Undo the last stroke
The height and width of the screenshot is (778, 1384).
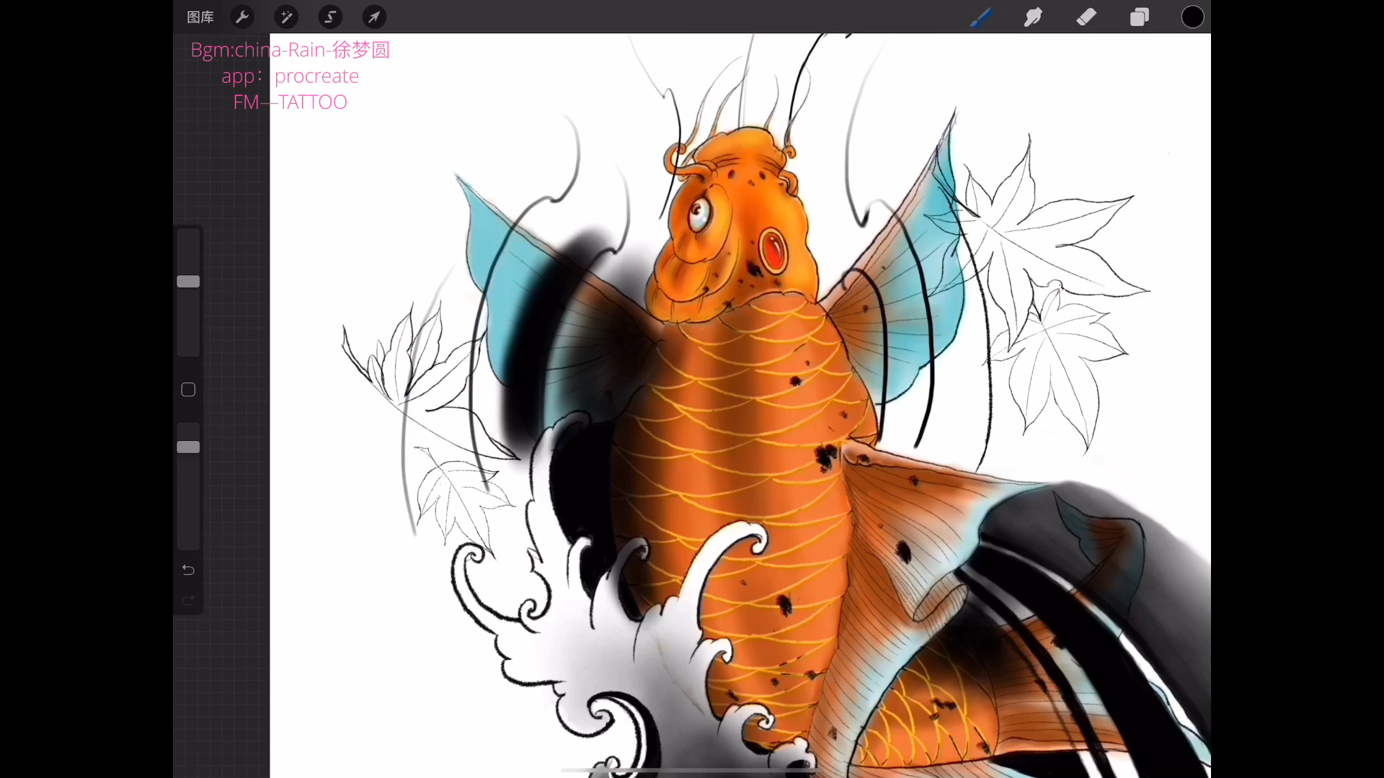pyautogui.click(x=188, y=570)
